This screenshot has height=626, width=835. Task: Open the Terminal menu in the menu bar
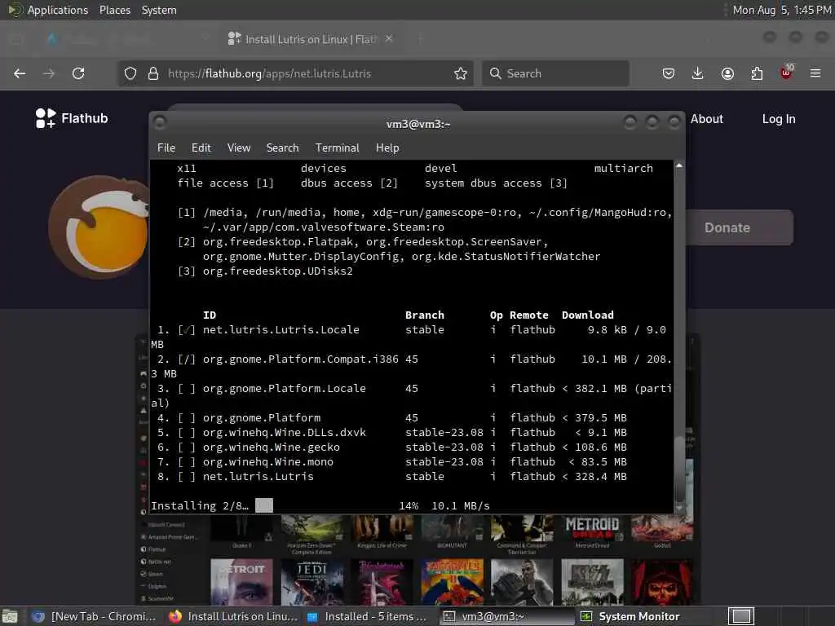click(x=337, y=148)
